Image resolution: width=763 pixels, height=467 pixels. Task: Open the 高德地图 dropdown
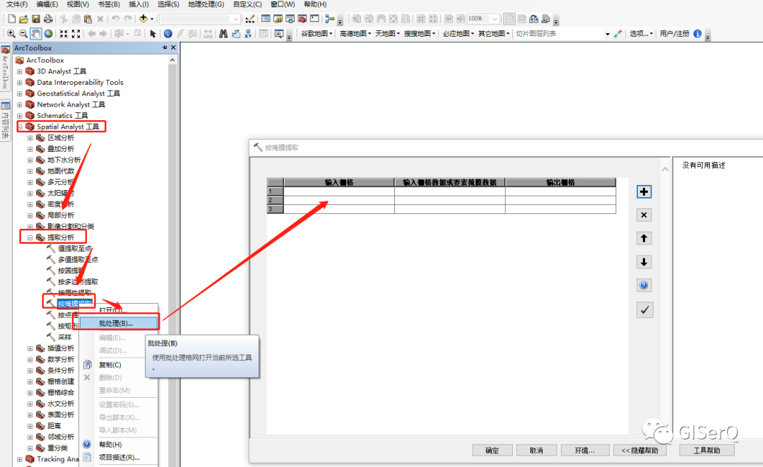coord(355,34)
